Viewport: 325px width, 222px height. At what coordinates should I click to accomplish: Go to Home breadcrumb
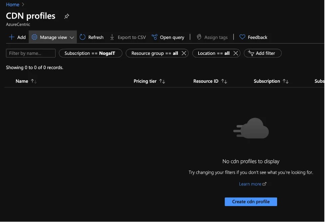pos(13,5)
